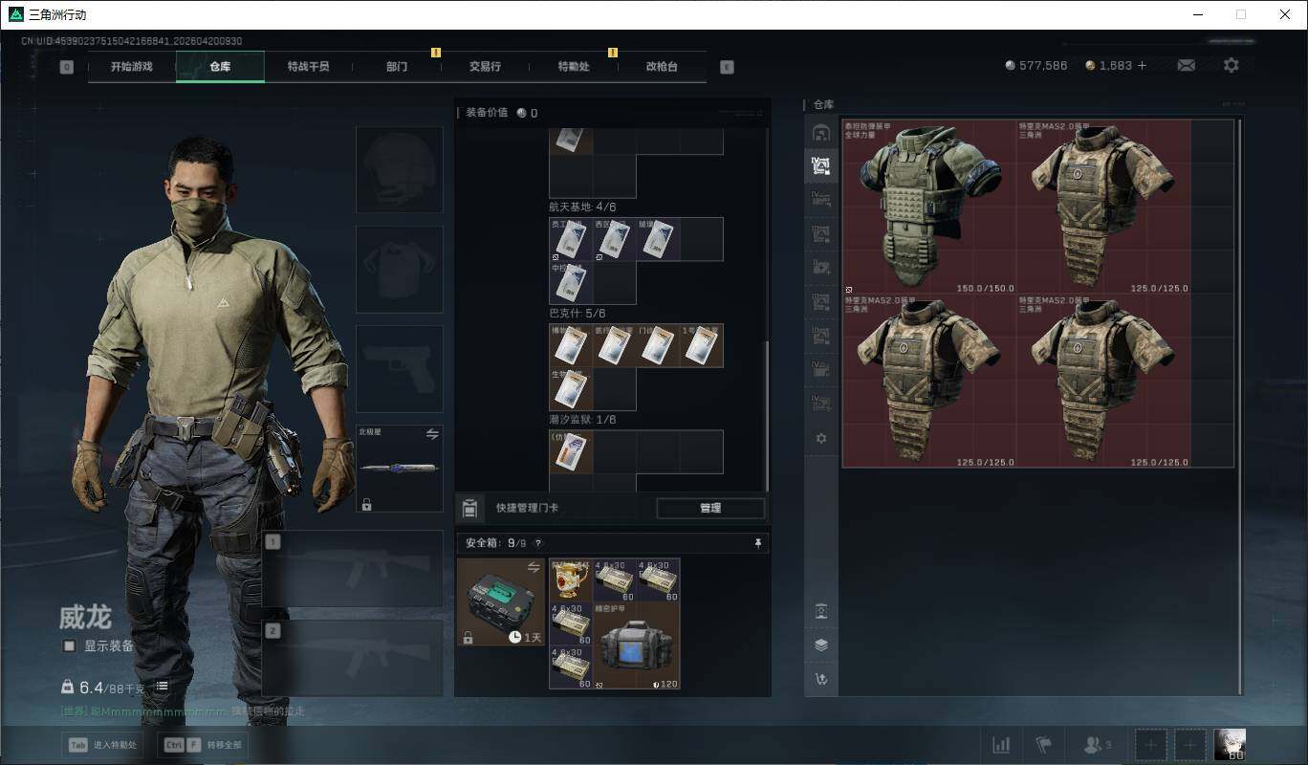Select the 泰坦防弹装甲 armor with 150.0/150.0
This screenshot has height=765, width=1308.
click(x=929, y=207)
